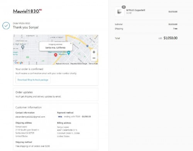The width and height of the screenshot is (193, 151).
Task: Click '2110 South Lyon Street H' address line
Action: pos(27,130)
